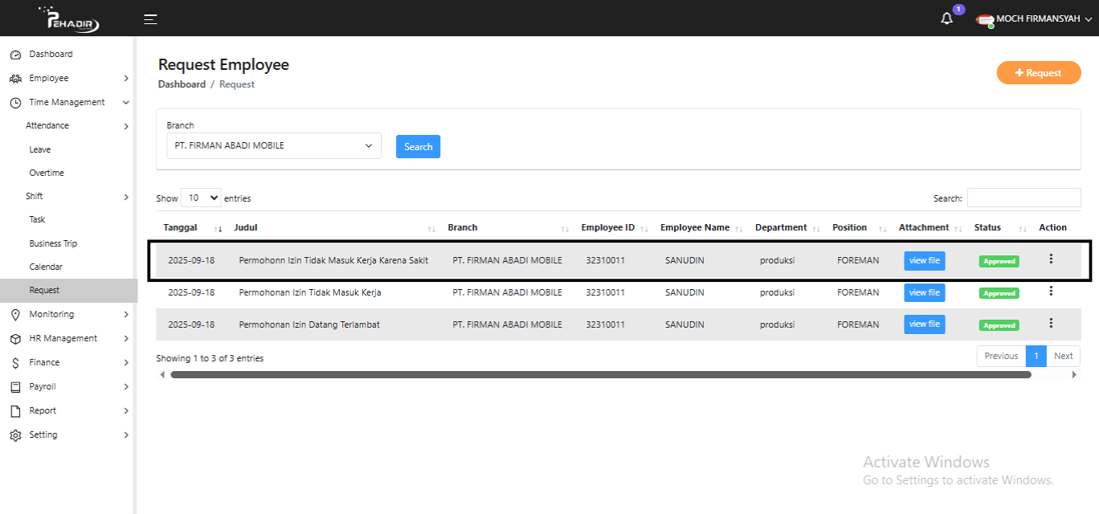Click the horizontal table scrollbar
Image resolution: width=1099 pixels, height=514 pixels.
[600, 374]
